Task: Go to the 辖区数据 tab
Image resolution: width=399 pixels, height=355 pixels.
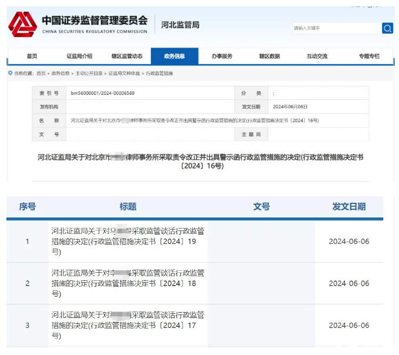Action: tap(269, 56)
